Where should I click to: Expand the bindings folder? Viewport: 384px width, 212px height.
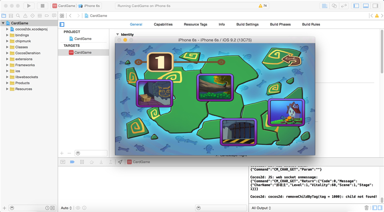(7, 35)
